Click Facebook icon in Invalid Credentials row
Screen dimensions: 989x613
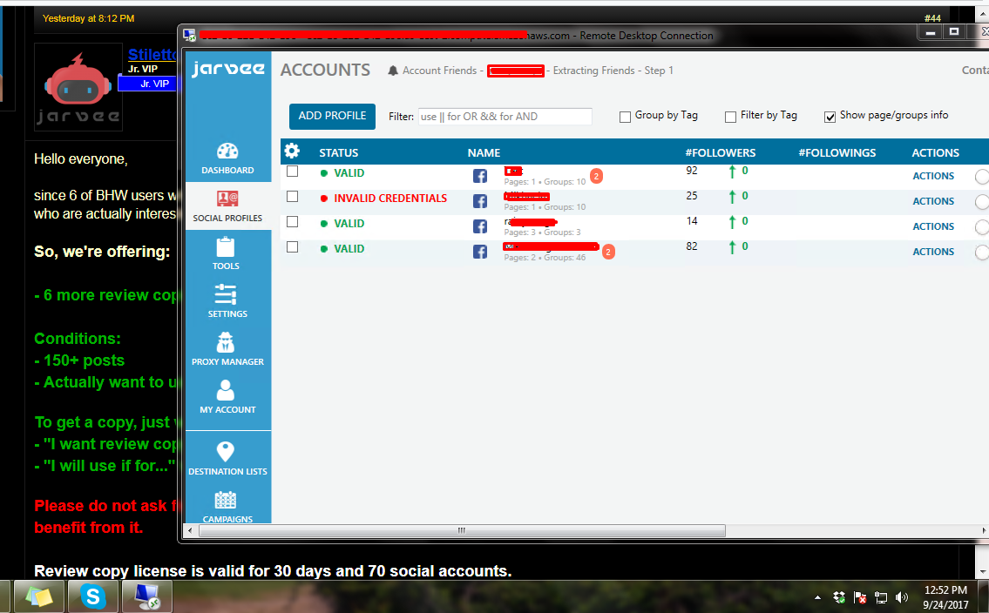(x=480, y=201)
